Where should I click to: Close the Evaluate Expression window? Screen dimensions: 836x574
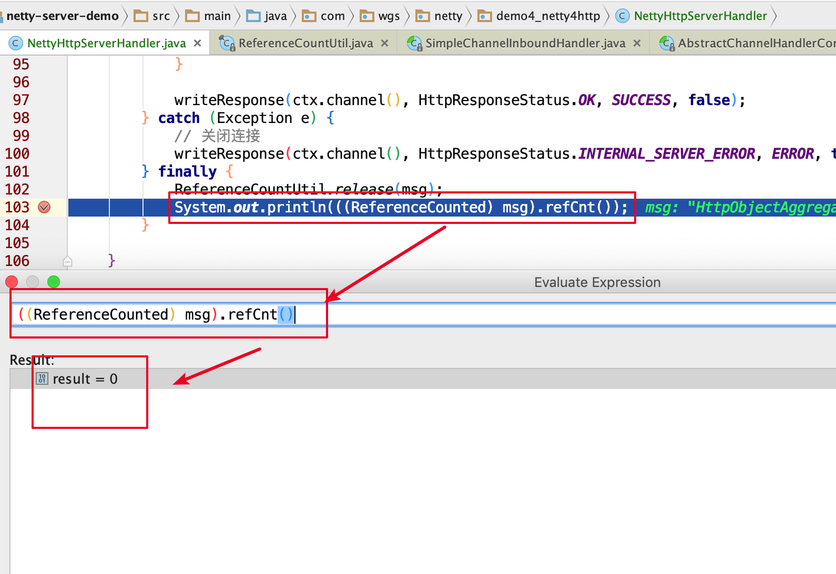(x=12, y=282)
